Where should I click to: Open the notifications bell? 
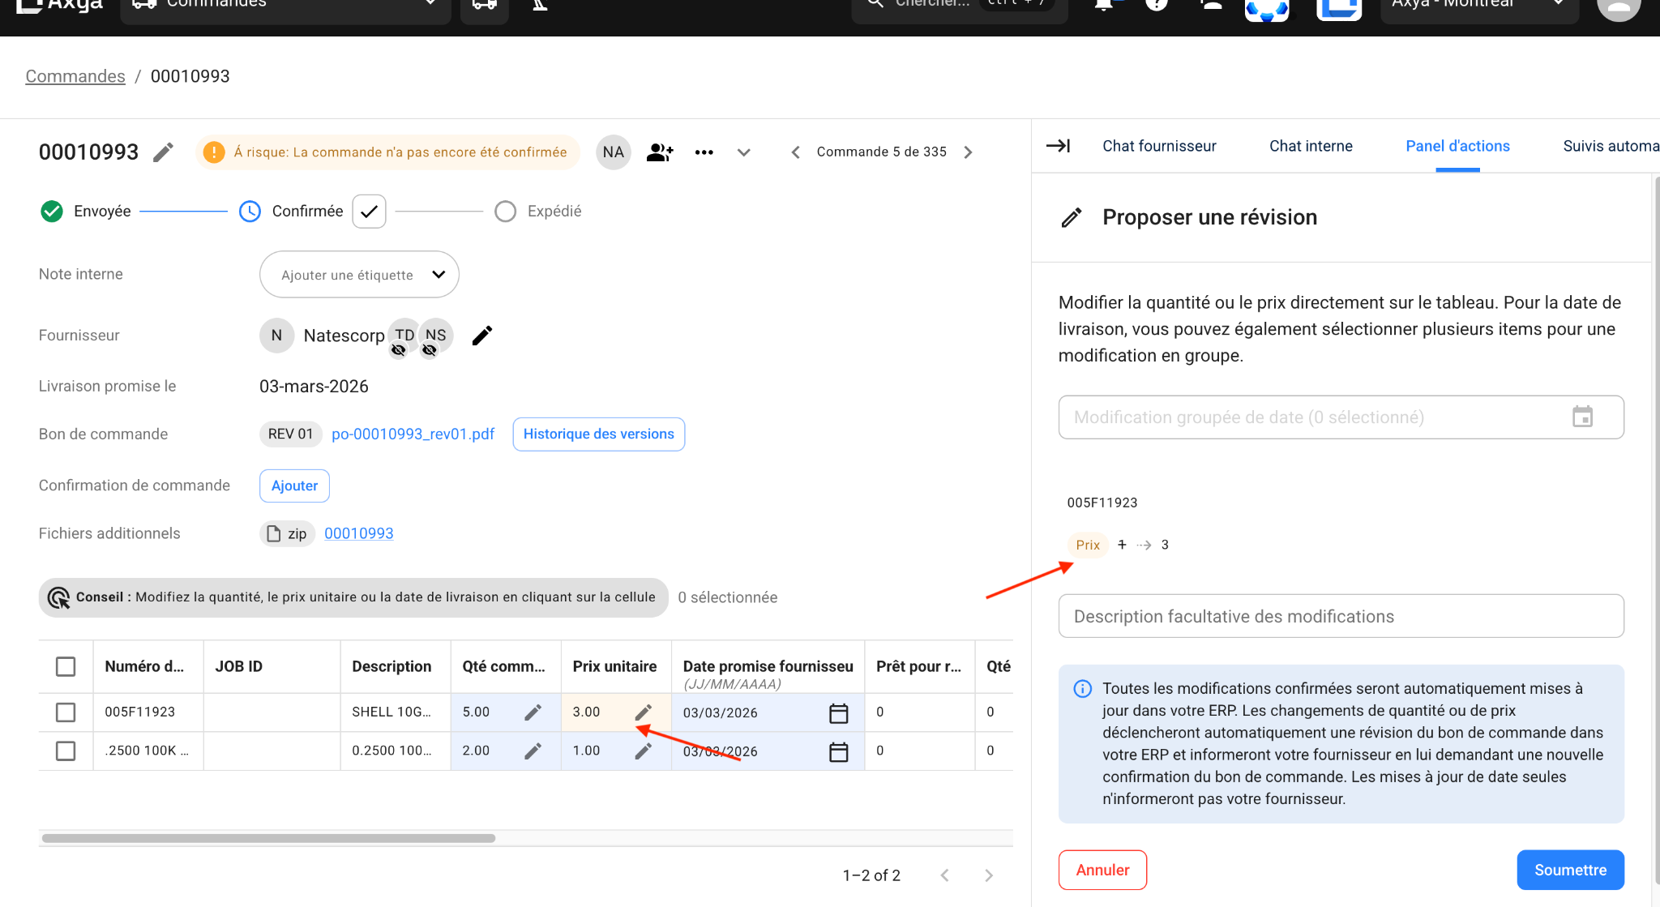pos(1105,4)
